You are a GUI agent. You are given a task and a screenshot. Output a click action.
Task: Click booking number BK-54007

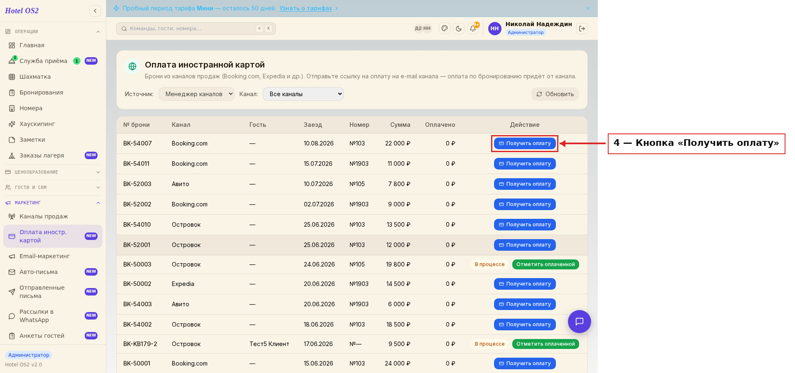click(x=137, y=143)
